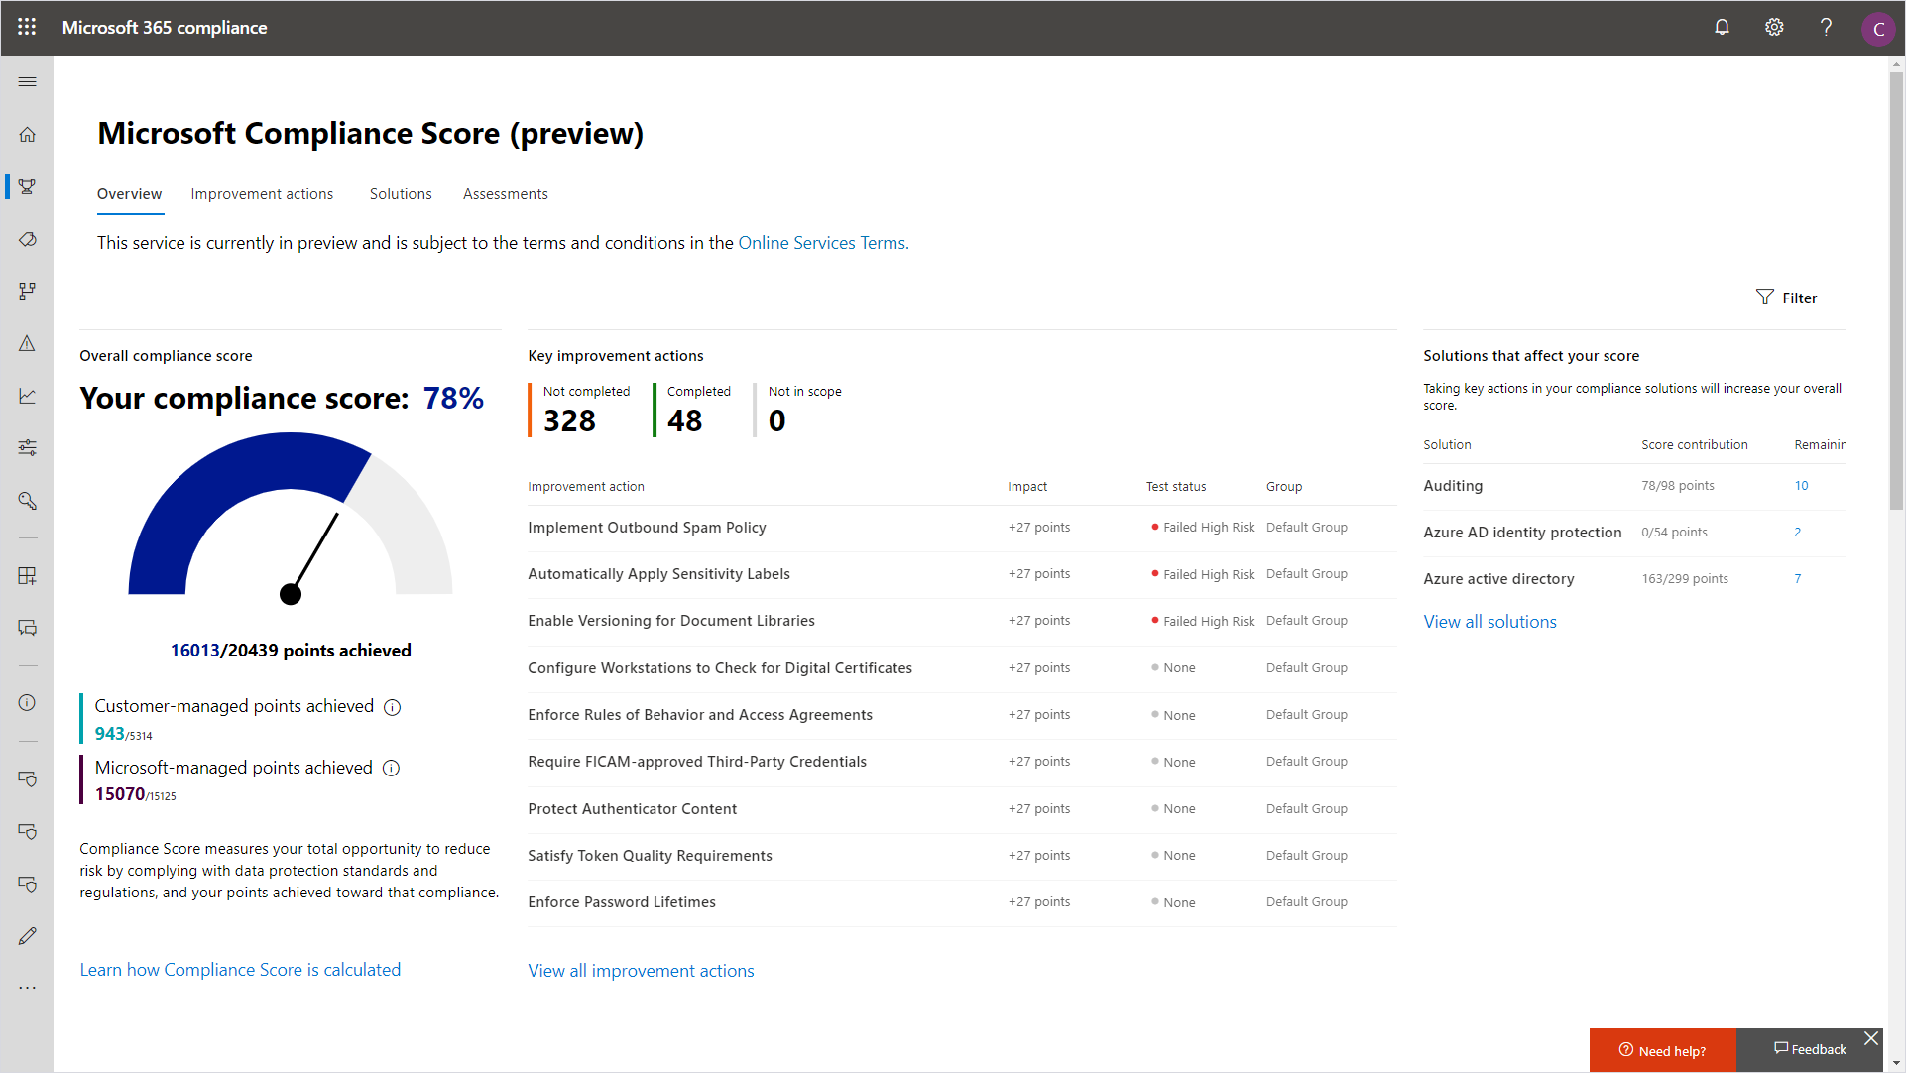Click the Online Services Terms hyperlink

click(x=822, y=242)
